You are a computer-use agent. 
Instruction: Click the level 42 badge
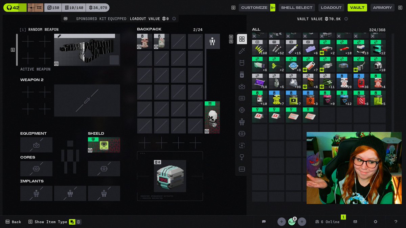tap(15, 7)
